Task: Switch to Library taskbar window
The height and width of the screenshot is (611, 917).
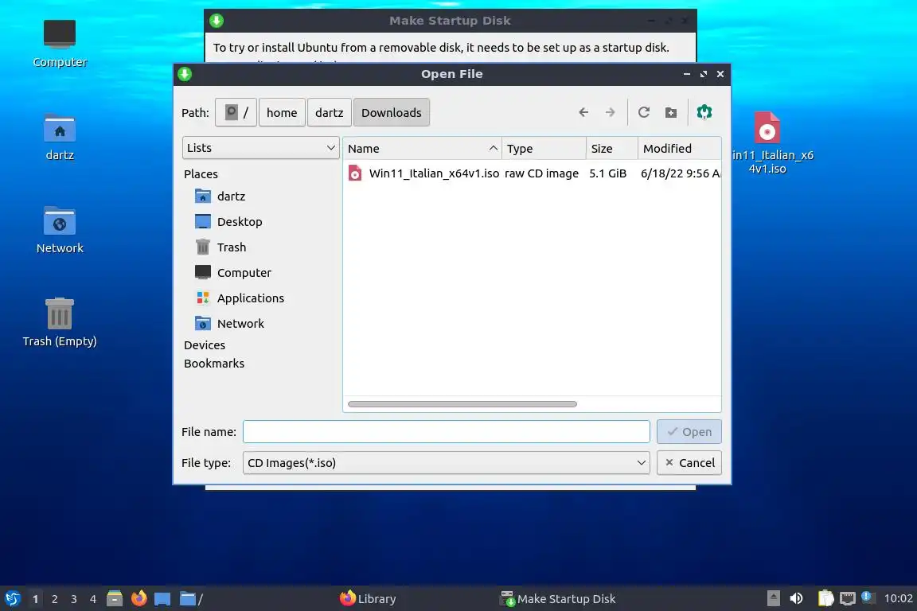Action: click(368, 599)
